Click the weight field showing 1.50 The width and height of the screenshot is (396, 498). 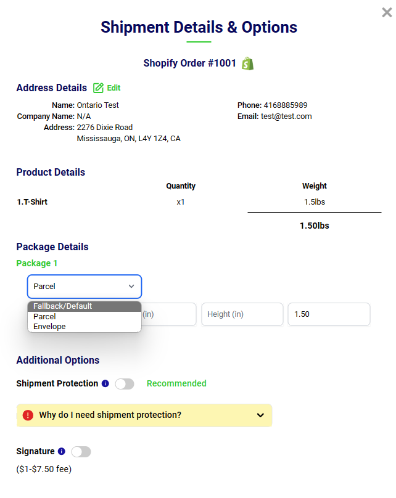coord(328,314)
